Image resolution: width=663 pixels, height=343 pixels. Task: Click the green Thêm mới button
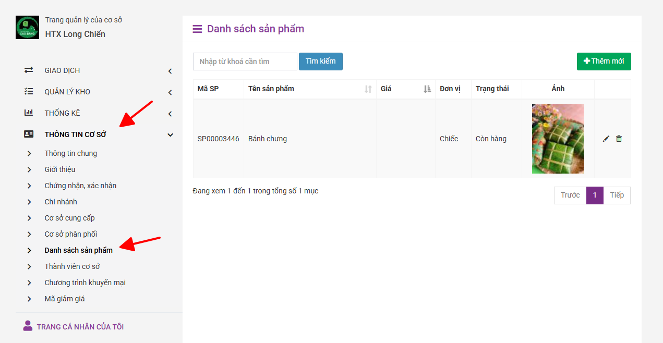[x=604, y=62]
